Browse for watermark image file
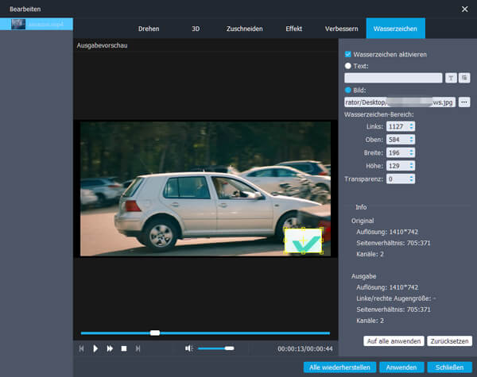Screen dimensions: 477x377 click(464, 102)
